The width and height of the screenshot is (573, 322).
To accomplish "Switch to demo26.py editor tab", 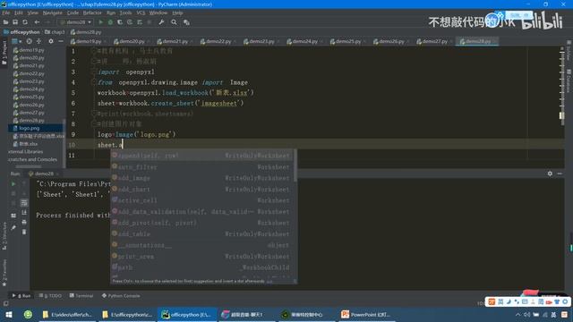I will 392,42.
